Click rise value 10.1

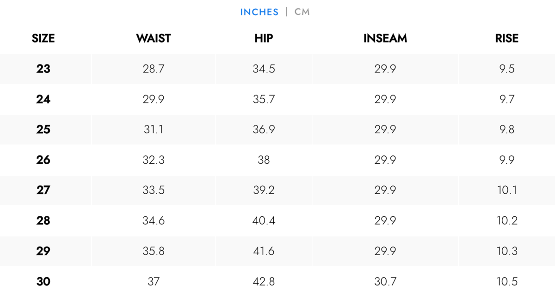[506, 190]
